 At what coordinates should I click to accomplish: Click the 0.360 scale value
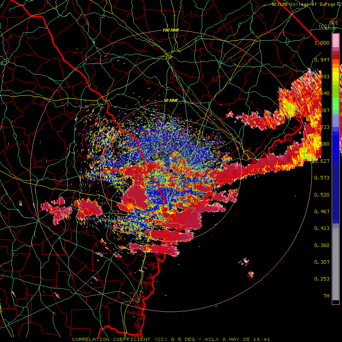pyautogui.click(x=322, y=245)
